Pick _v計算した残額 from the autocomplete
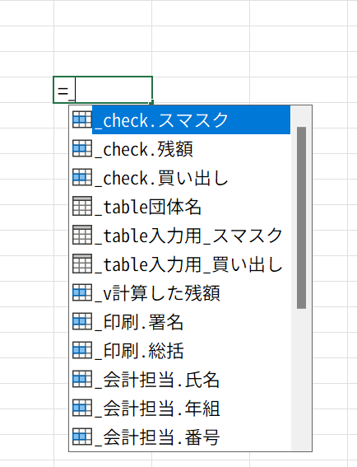The height and width of the screenshot is (467, 357). click(180, 292)
